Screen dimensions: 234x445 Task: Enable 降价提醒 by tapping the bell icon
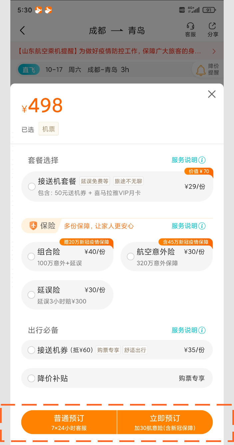(201, 70)
